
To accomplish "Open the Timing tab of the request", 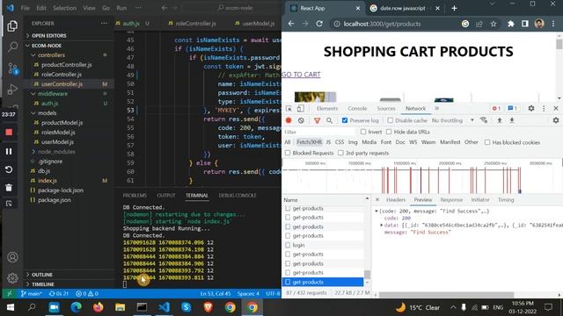I will click(506, 199).
